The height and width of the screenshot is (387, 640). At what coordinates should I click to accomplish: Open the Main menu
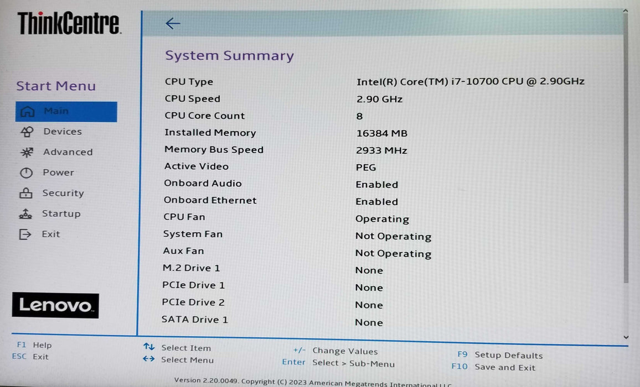[x=66, y=111]
